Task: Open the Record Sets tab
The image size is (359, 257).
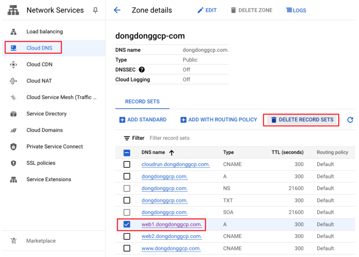Action: pyautogui.click(x=142, y=102)
